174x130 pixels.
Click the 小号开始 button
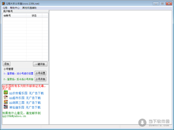[x=41, y=79]
